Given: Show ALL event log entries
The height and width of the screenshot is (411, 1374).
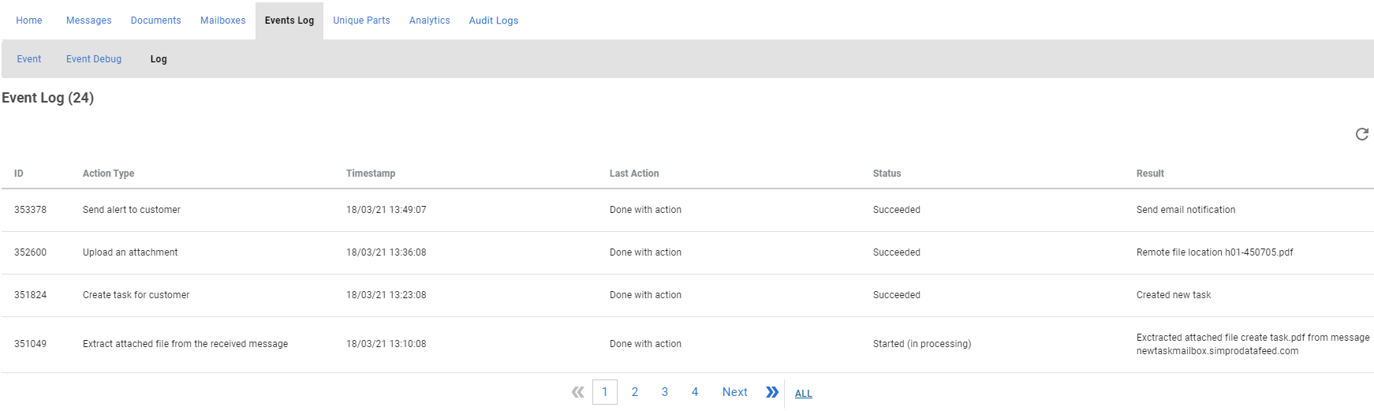Looking at the screenshot, I should (x=803, y=394).
